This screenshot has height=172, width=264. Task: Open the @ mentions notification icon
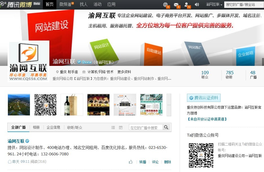tap(166, 5)
